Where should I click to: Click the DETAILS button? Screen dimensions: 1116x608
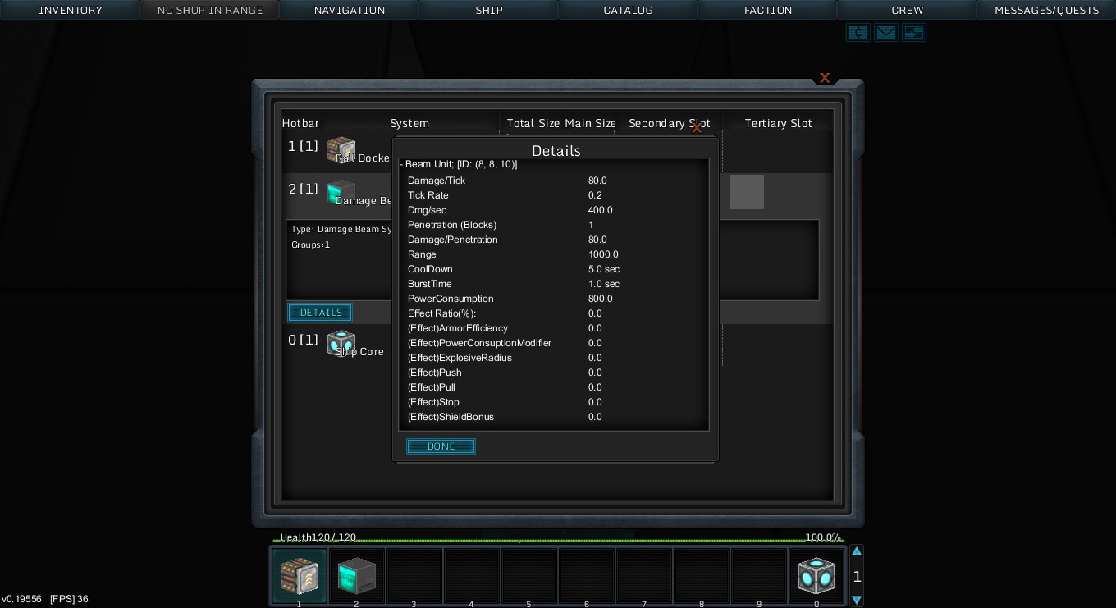(320, 313)
